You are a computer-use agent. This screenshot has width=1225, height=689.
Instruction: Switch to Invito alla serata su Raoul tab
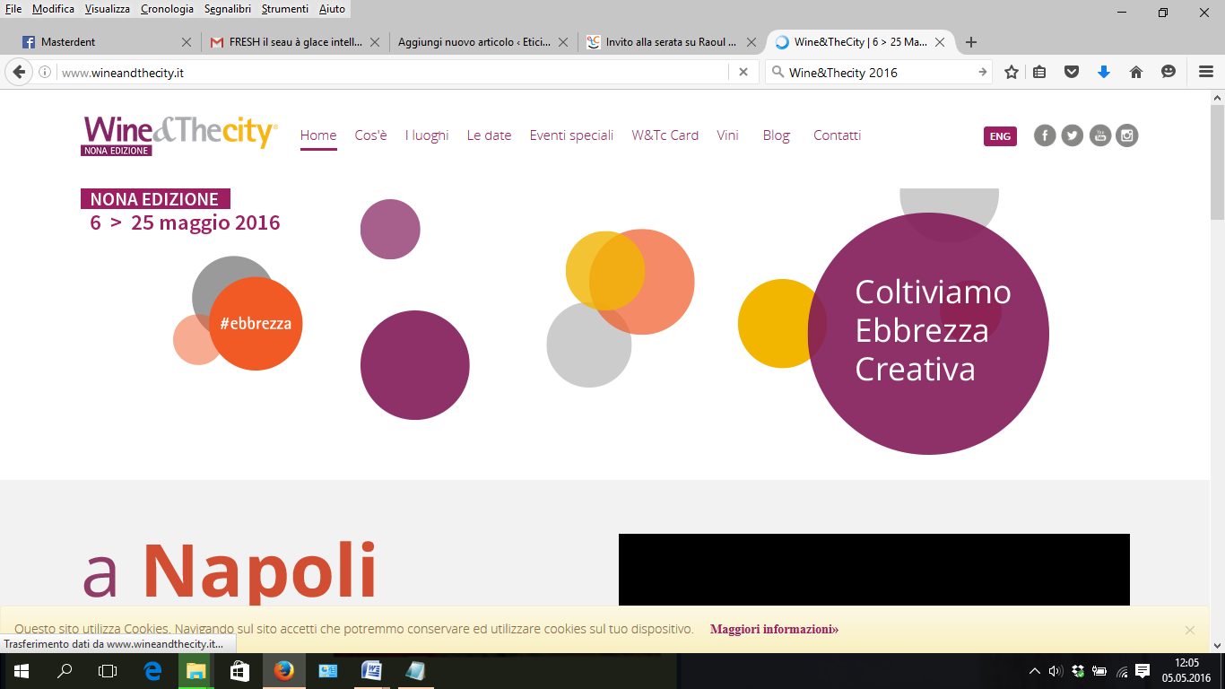(x=671, y=42)
